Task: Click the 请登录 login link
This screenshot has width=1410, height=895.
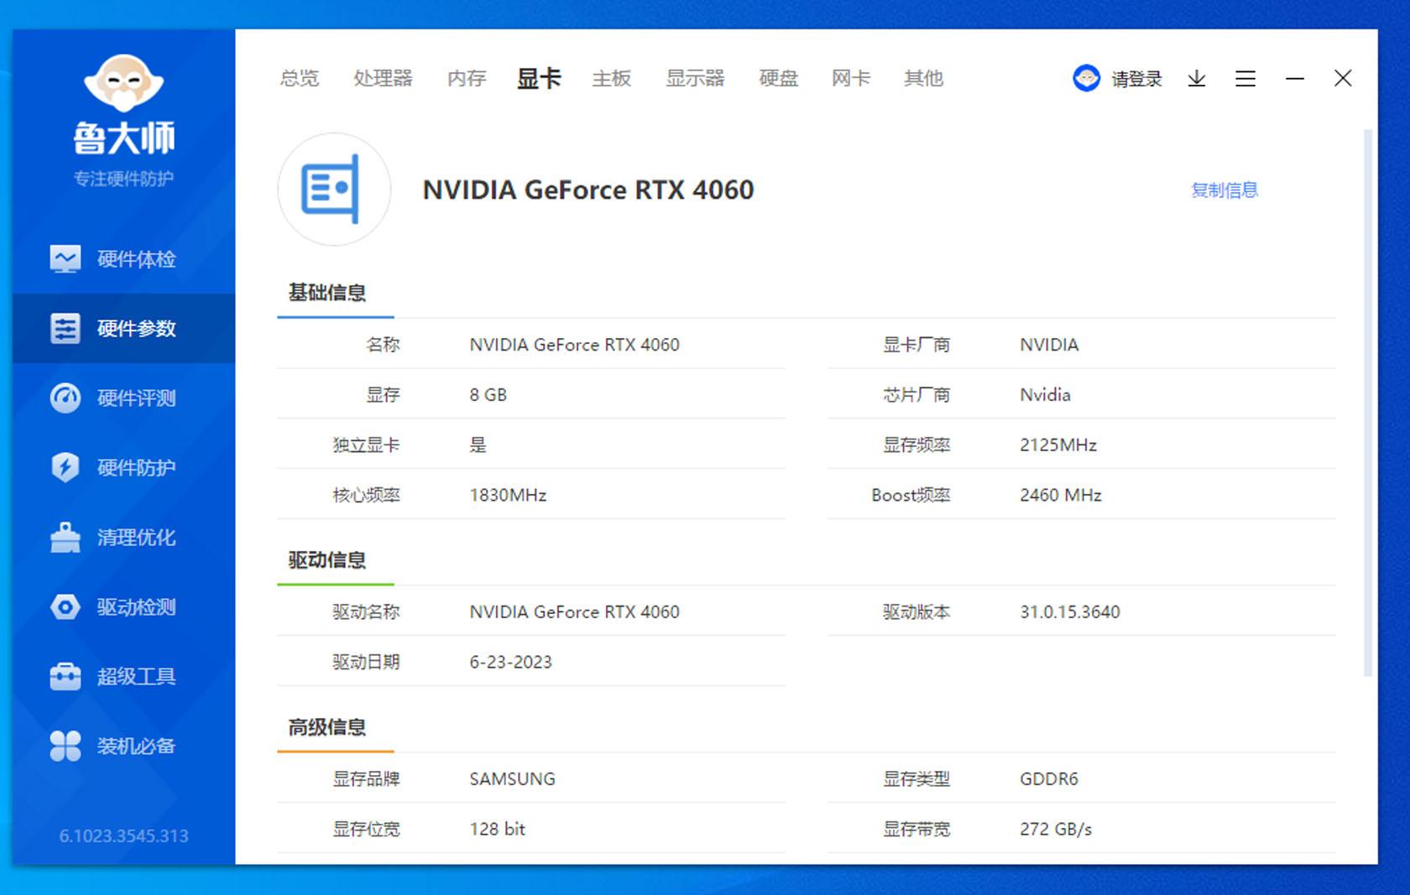Action: point(1136,79)
